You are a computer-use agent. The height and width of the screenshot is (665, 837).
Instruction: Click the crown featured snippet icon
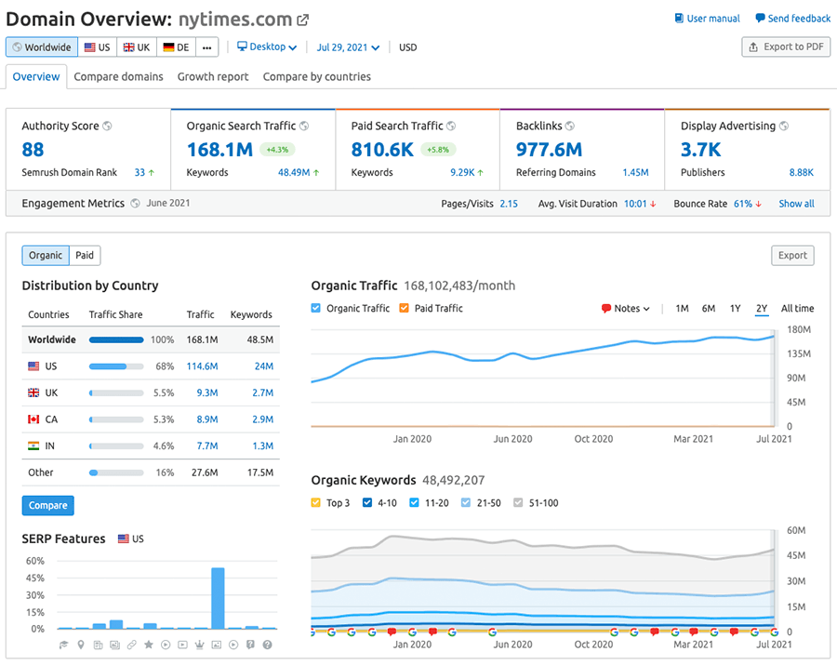coord(200,645)
